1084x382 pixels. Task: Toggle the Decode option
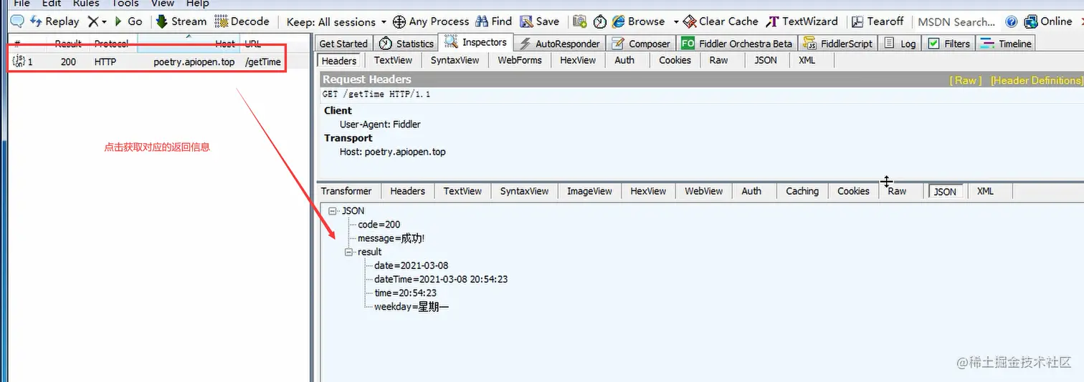click(x=242, y=21)
